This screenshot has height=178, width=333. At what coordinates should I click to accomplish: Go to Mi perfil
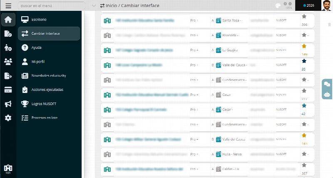[x=49, y=62]
